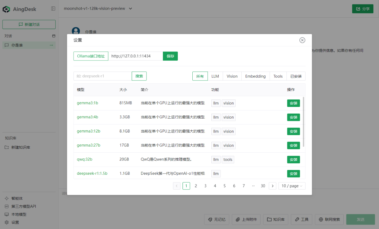Click the deepseek-r1:1.5b model name
This screenshot has height=229, width=379.
pos(92,173)
